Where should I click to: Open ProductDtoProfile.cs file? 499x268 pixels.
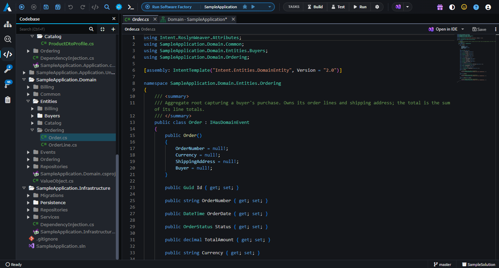tap(71, 44)
